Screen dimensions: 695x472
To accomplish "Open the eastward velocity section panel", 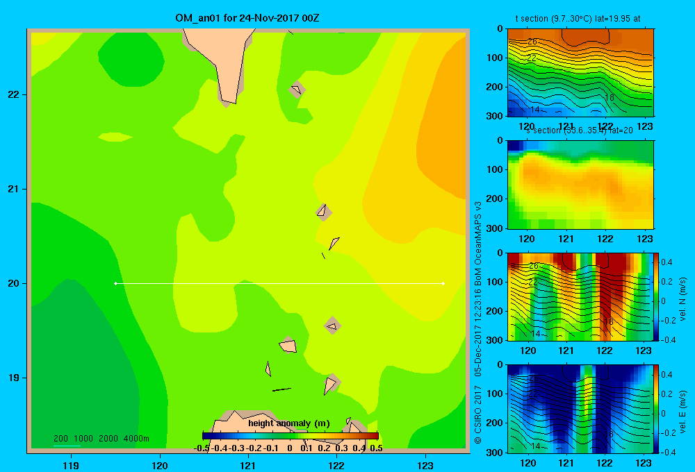I will pyautogui.click(x=580, y=409).
